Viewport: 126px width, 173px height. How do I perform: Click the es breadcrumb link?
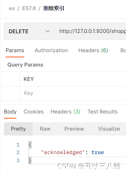12,8
